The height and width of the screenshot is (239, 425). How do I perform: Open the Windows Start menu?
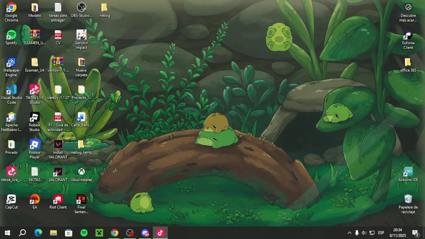[7, 233]
